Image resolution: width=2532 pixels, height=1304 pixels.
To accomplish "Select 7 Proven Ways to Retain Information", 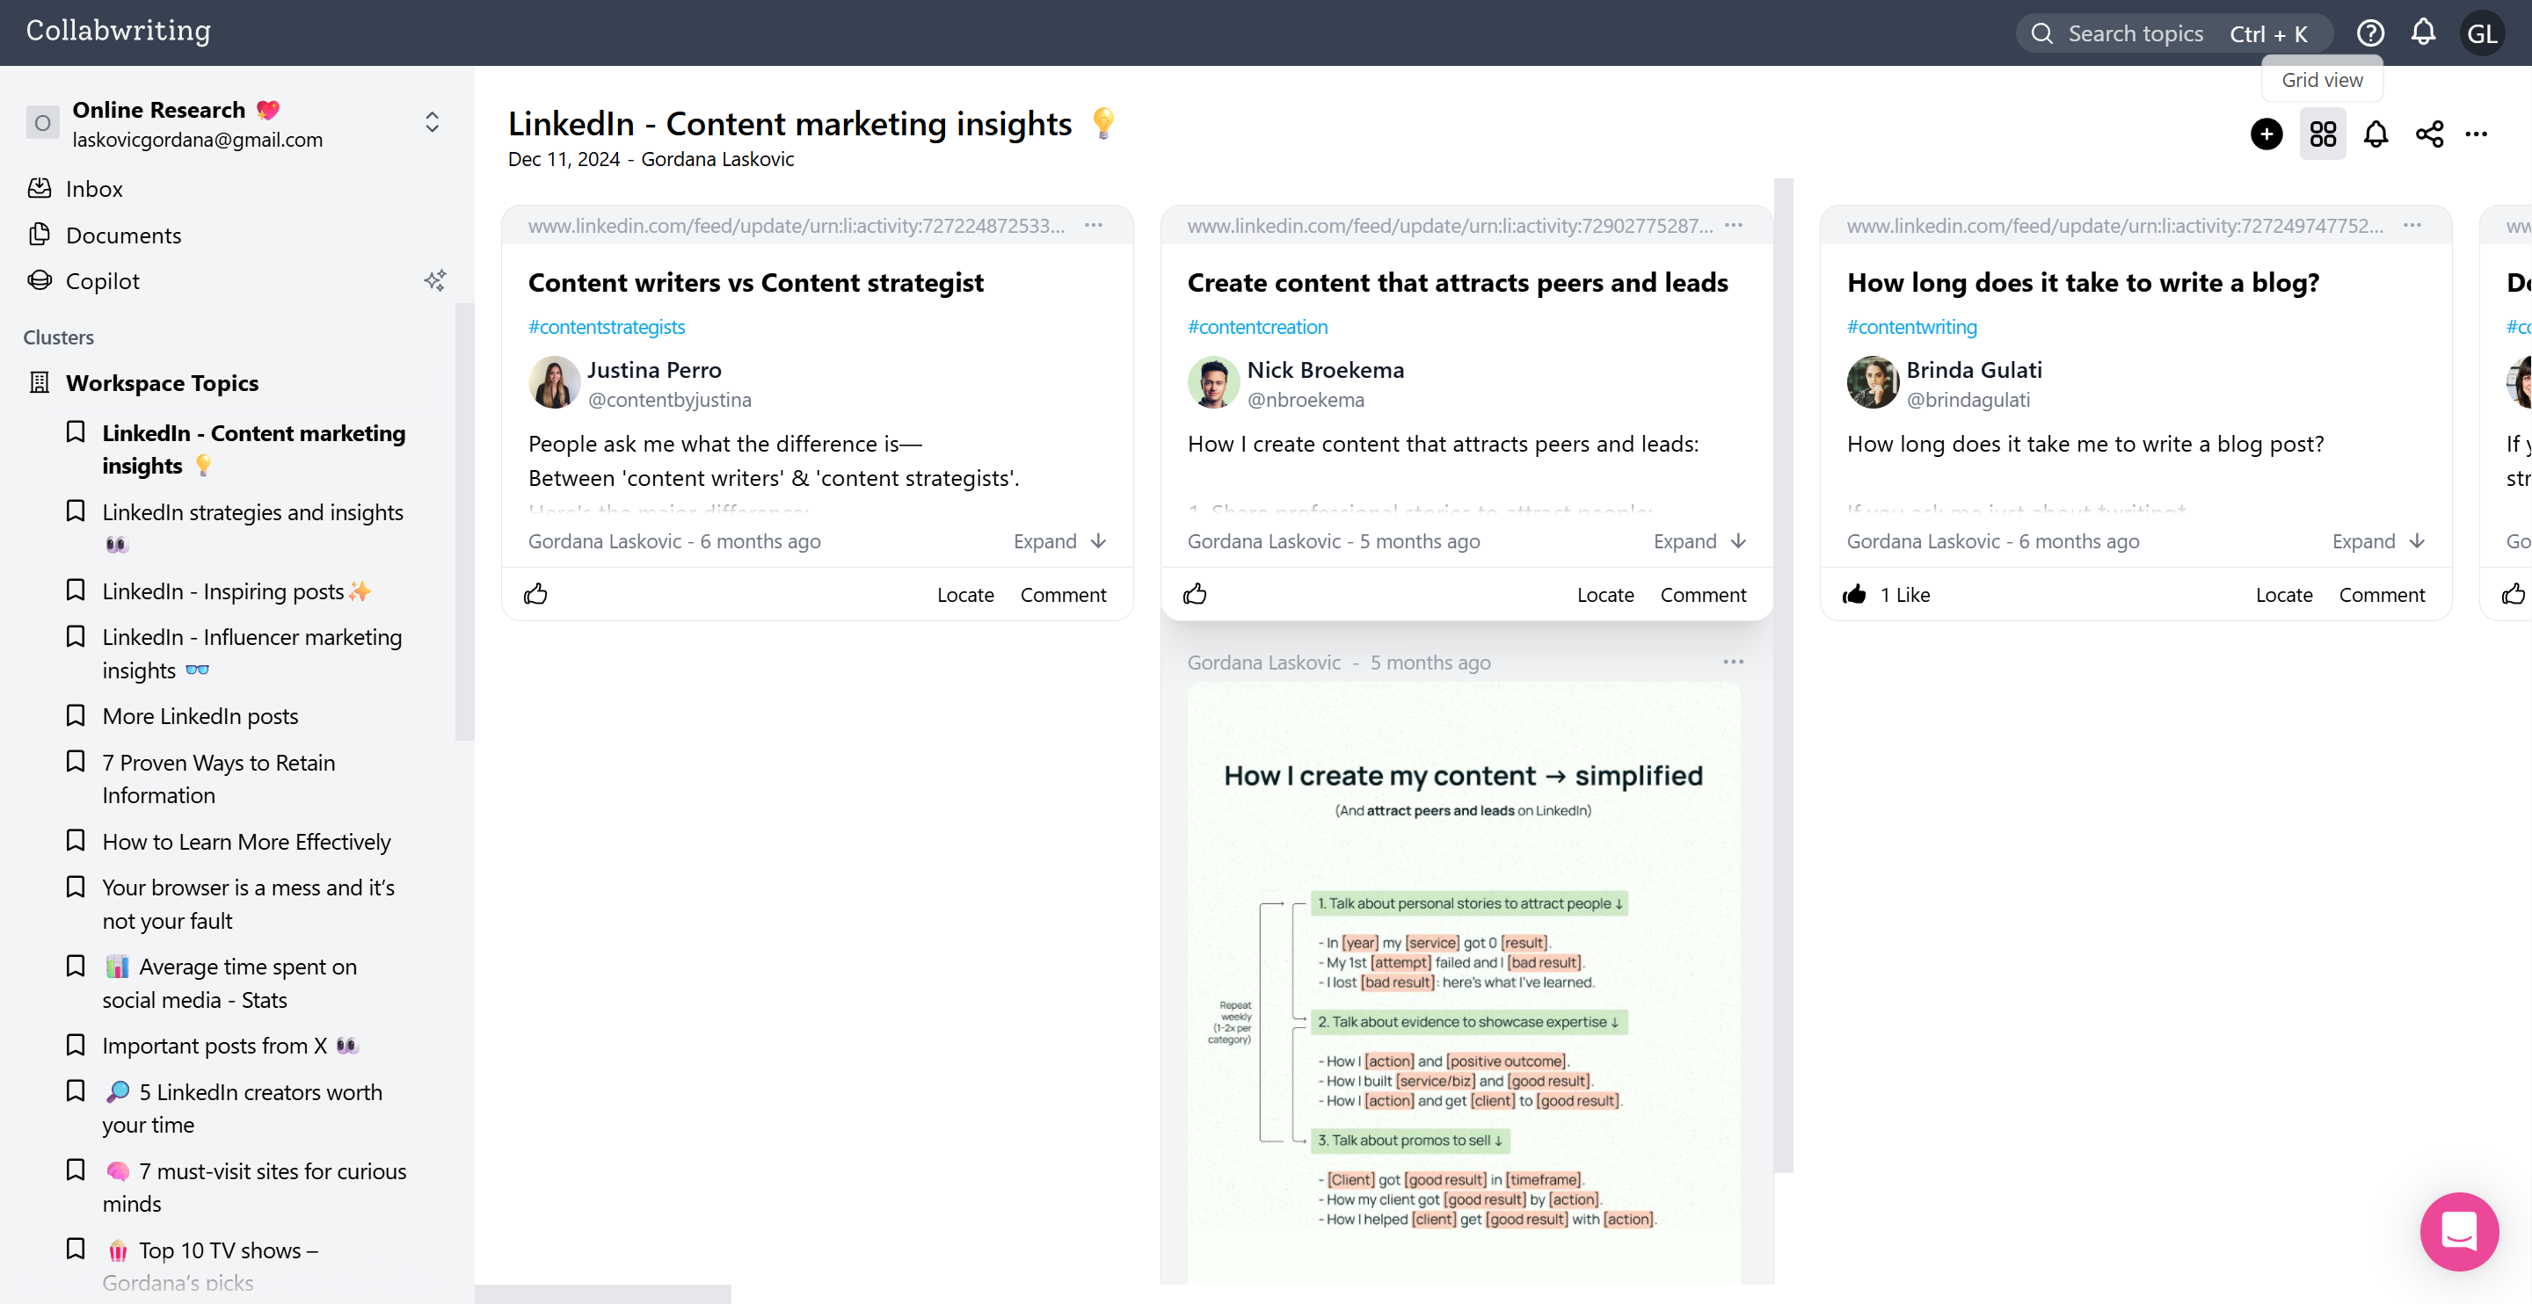I will point(218,779).
